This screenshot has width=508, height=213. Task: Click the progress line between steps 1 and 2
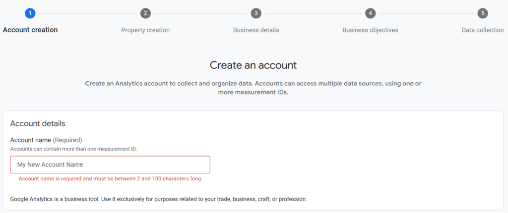tap(88, 13)
